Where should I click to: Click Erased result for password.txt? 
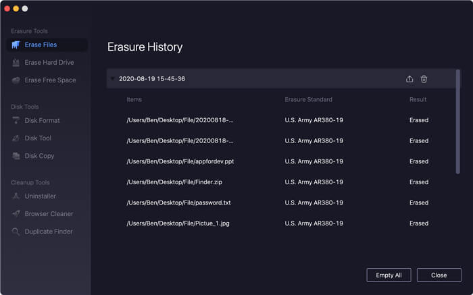pos(419,203)
